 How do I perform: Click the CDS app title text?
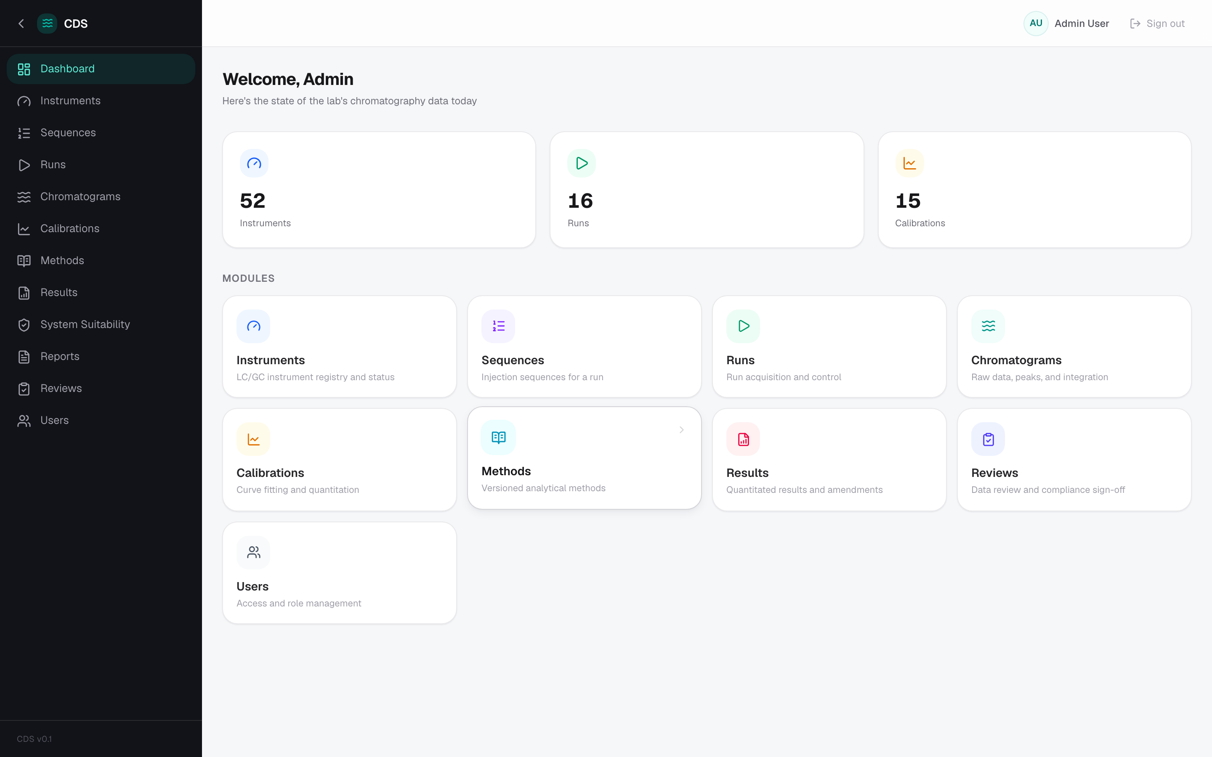(x=76, y=24)
